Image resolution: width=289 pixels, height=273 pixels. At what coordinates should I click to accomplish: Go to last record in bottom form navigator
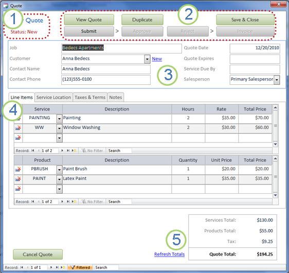click(x=57, y=267)
